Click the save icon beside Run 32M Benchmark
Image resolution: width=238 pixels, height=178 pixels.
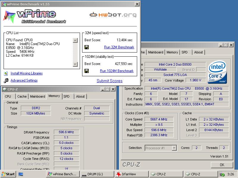87,47
